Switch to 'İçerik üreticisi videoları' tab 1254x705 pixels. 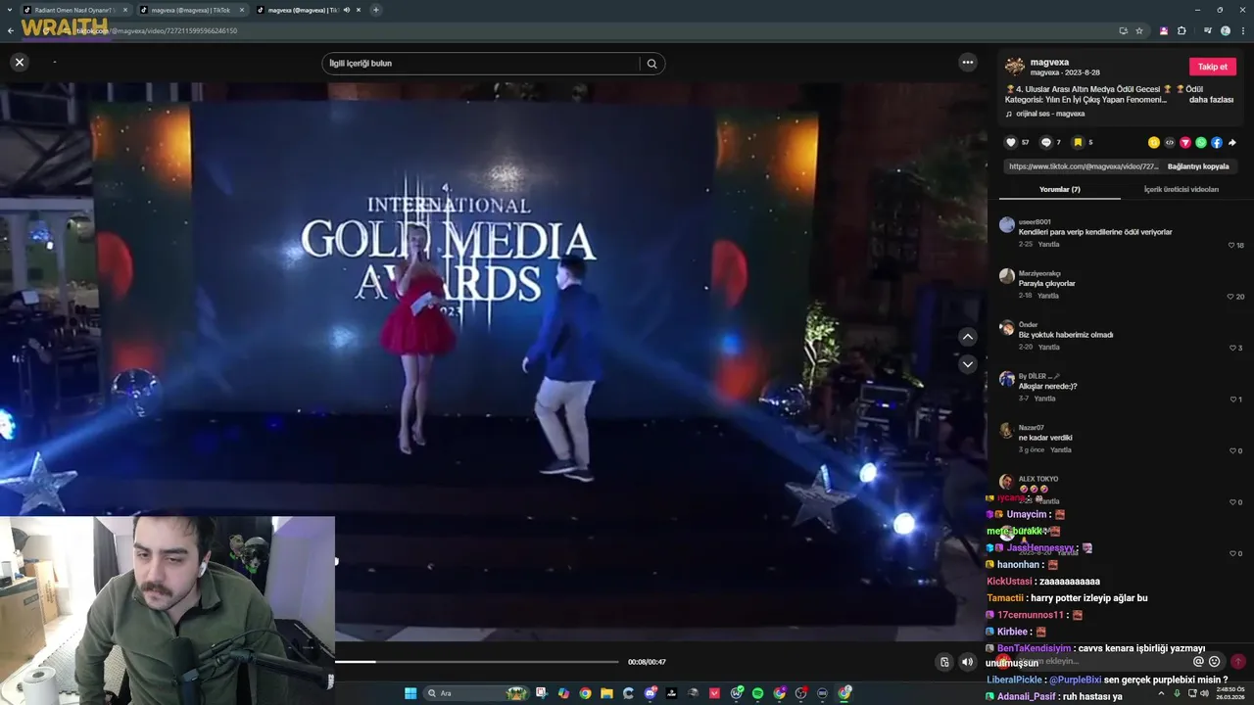pos(1182,189)
